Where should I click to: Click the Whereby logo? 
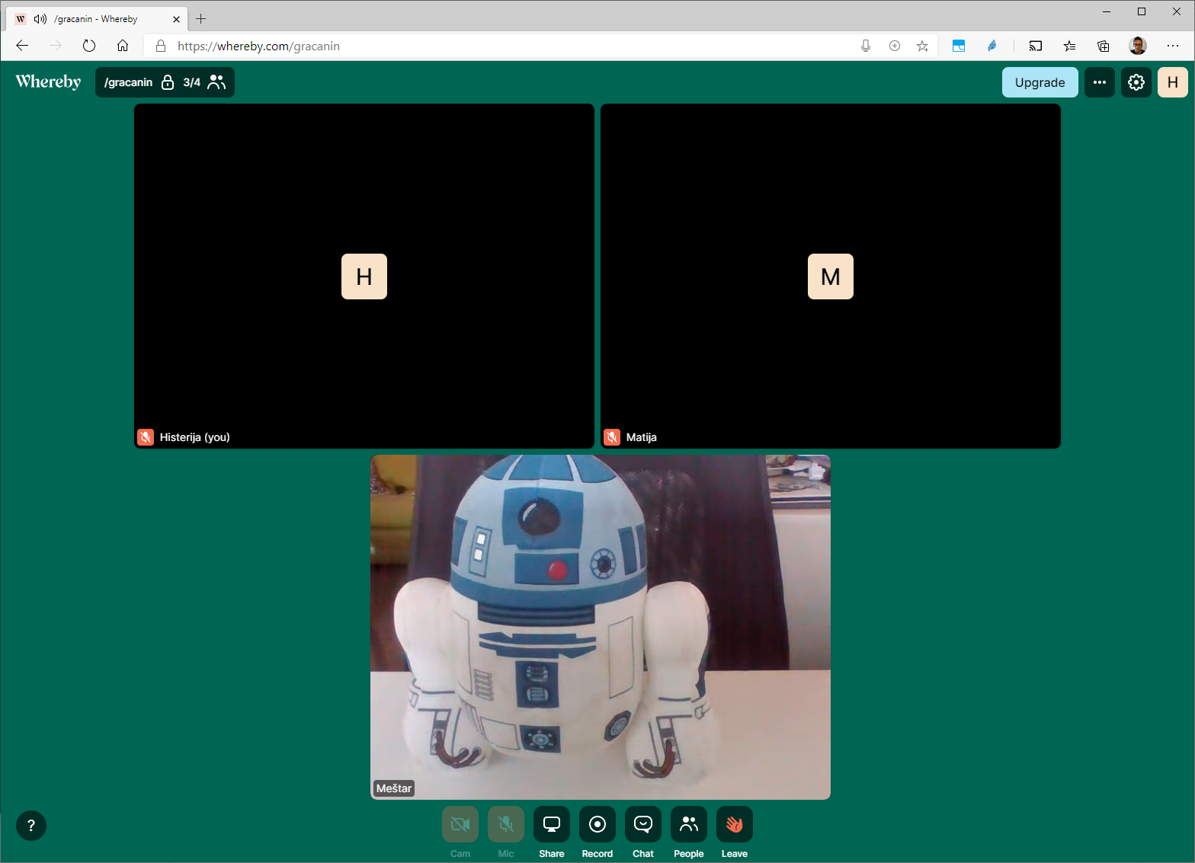pyautogui.click(x=48, y=82)
